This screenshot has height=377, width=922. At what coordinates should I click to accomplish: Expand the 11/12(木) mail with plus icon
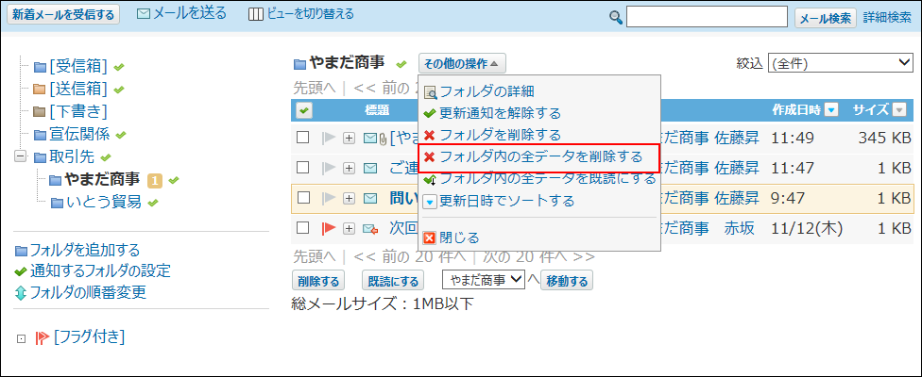pyautogui.click(x=350, y=229)
